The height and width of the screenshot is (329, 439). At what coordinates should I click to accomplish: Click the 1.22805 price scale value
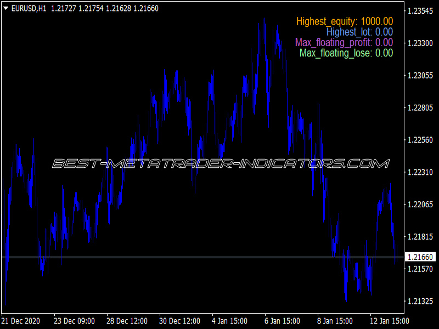[x=420, y=107]
